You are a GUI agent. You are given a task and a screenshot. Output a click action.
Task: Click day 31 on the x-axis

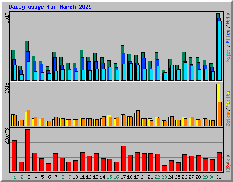coord(218,177)
